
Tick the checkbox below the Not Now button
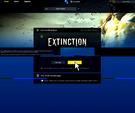(42, 68)
